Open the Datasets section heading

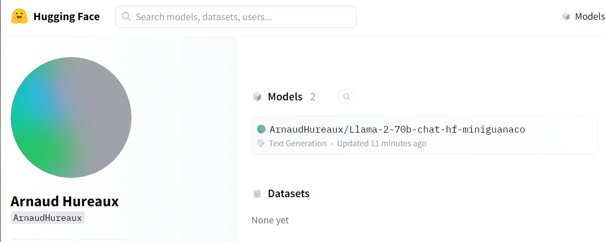288,194
